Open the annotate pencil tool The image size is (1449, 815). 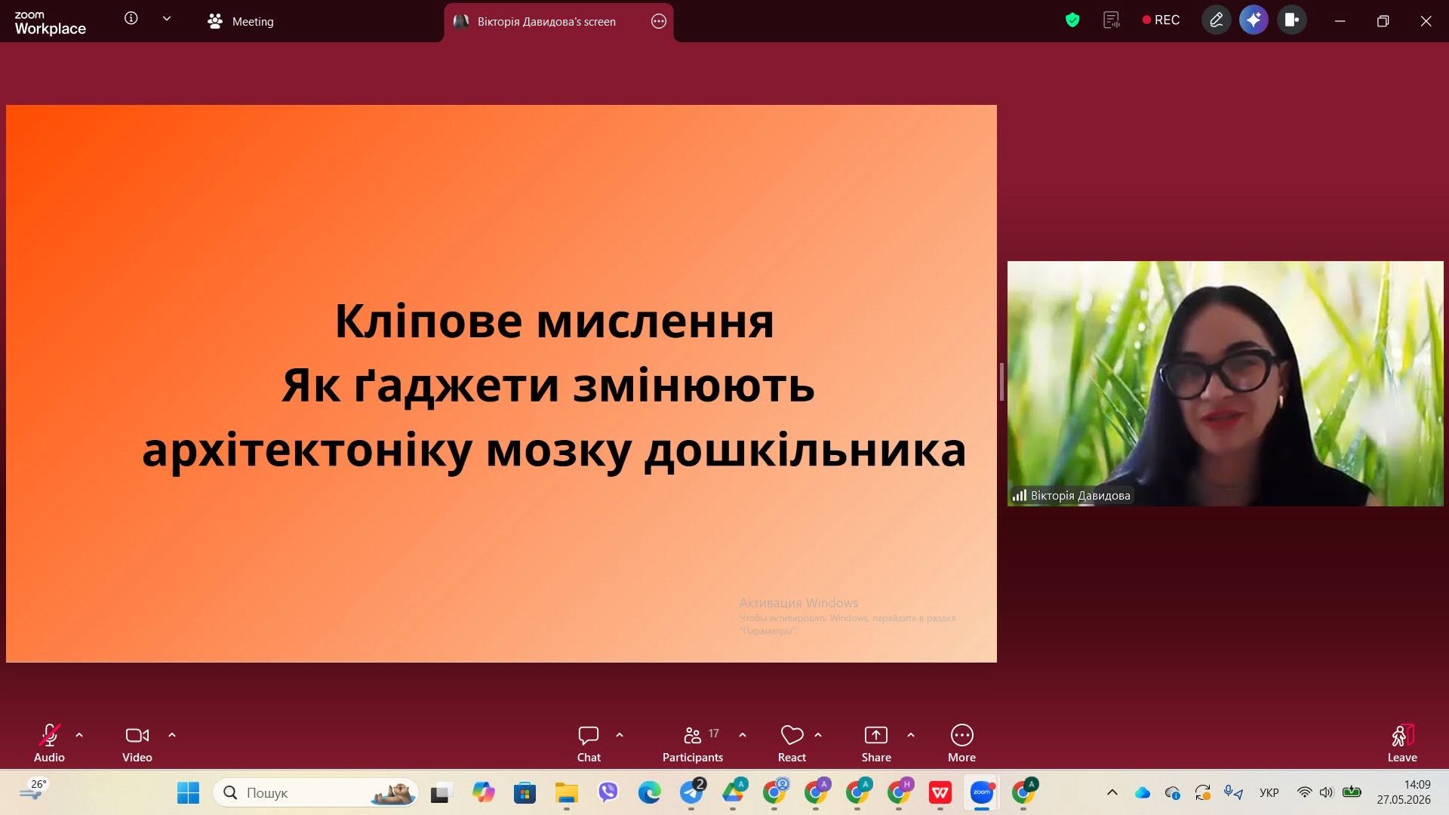pyautogui.click(x=1217, y=20)
